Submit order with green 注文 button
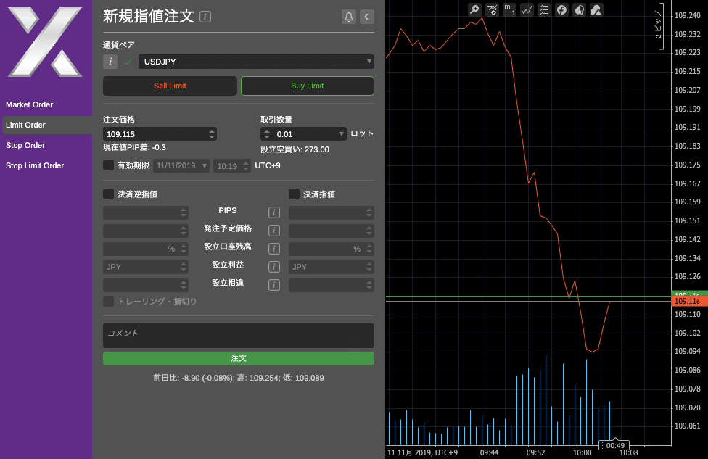 pyautogui.click(x=239, y=358)
